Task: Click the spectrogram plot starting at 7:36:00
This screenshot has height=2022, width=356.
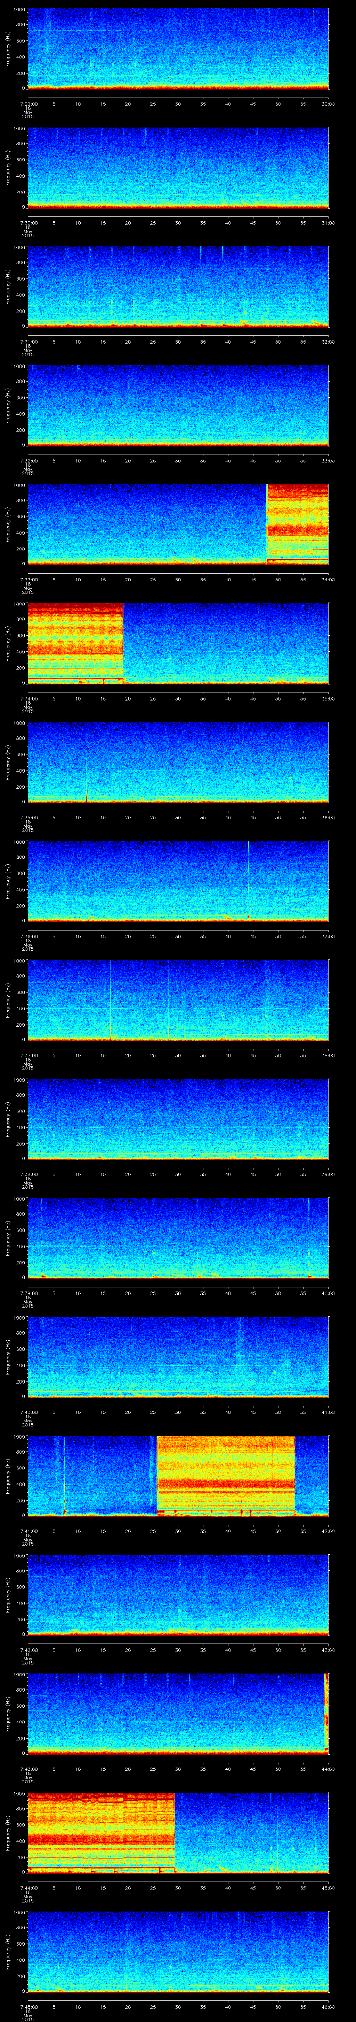Action: tap(178, 881)
